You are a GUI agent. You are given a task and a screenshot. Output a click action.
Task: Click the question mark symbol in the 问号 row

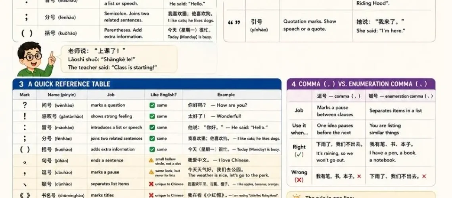pyautogui.click(x=25, y=105)
